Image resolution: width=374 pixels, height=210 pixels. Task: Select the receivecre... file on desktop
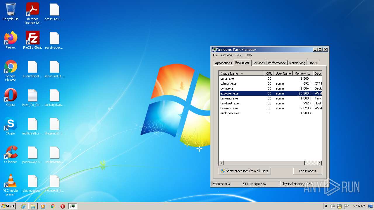click(54, 40)
